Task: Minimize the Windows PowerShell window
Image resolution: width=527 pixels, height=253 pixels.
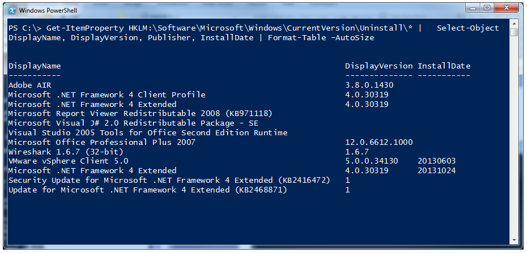Action: coord(474,8)
